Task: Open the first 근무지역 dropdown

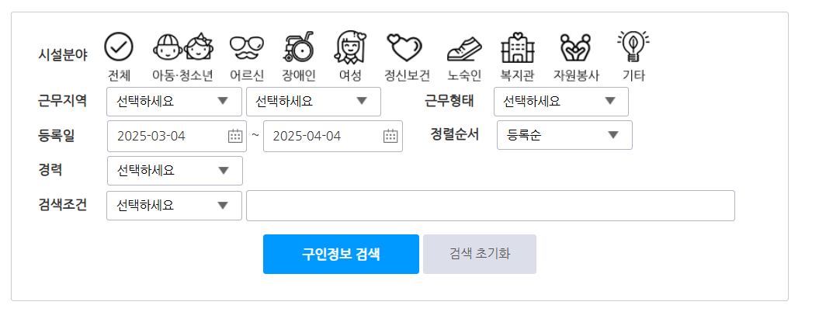Action: tap(175, 102)
